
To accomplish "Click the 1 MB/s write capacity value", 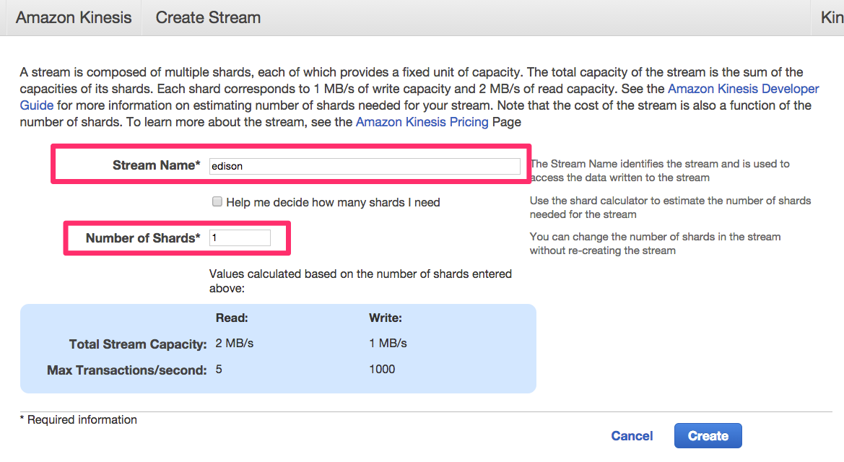I will [x=388, y=343].
